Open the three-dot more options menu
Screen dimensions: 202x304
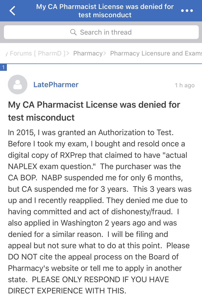coord(187,11)
